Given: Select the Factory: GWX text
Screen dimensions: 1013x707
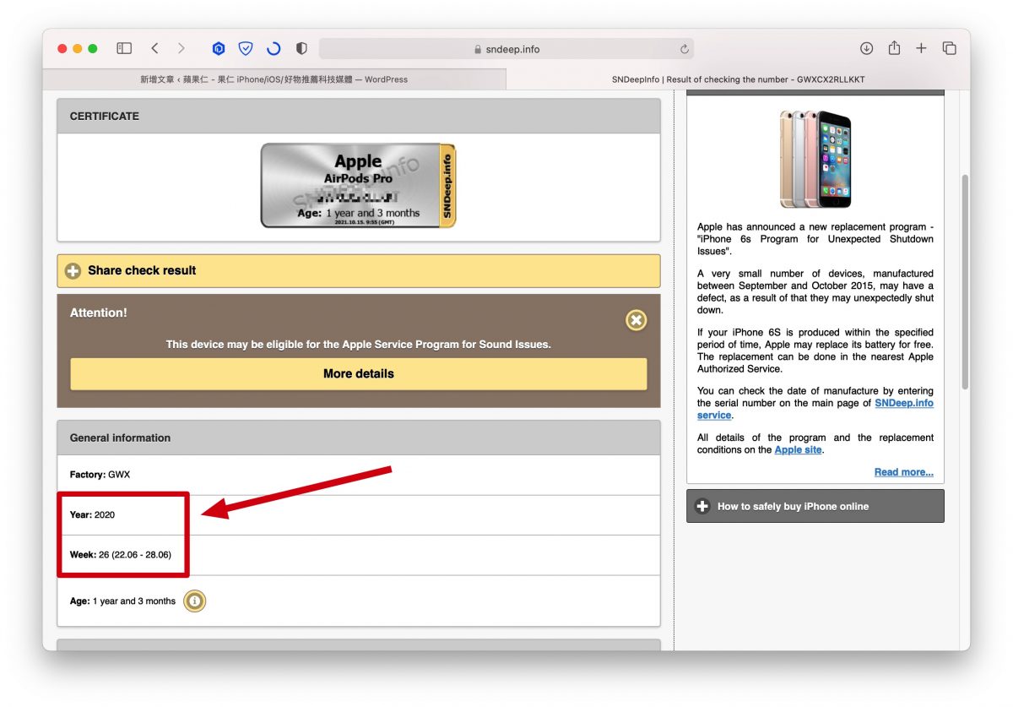Looking at the screenshot, I should pos(100,475).
